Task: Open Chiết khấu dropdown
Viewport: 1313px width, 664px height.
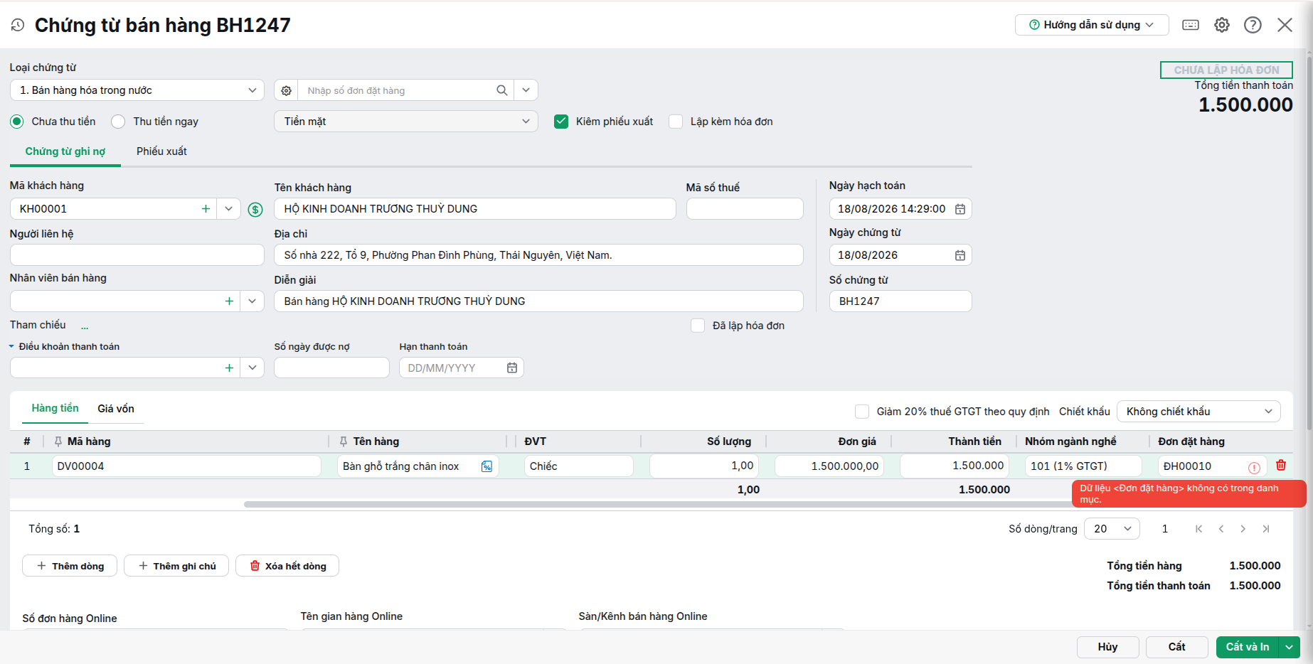Action: pos(1198,412)
